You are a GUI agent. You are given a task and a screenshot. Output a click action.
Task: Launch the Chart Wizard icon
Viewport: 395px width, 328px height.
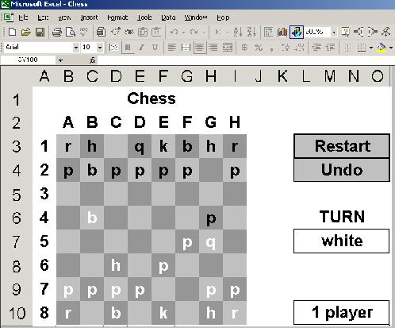coord(282,32)
